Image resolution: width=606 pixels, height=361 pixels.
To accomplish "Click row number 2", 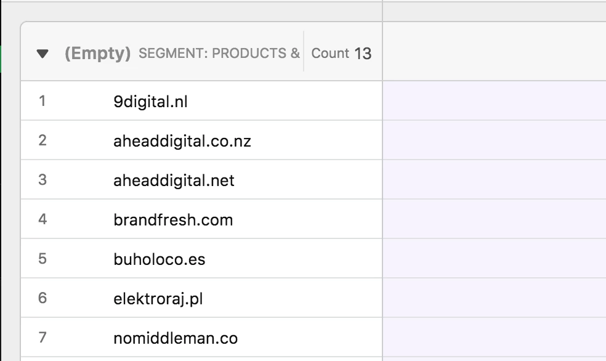I will pos(42,140).
